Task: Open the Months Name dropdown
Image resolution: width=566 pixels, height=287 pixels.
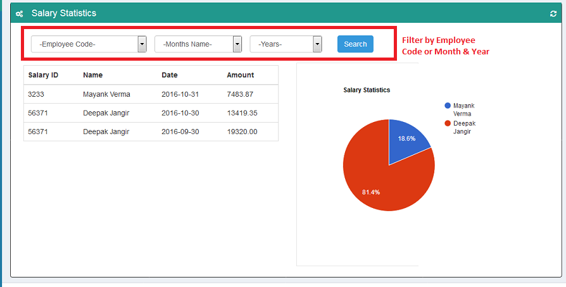Action: click(x=198, y=44)
